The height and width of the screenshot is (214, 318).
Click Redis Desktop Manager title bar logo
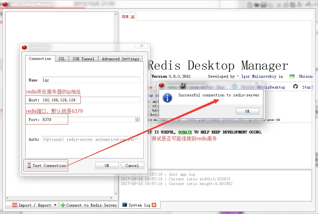point(5,4)
